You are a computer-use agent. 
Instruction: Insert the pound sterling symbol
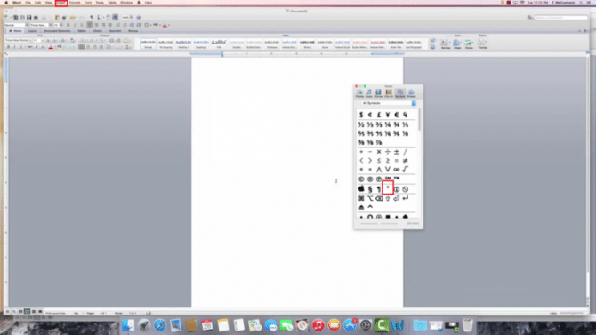pos(379,115)
